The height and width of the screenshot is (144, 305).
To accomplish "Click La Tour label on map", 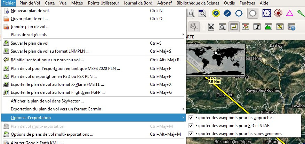I will [x=277, y=45].
